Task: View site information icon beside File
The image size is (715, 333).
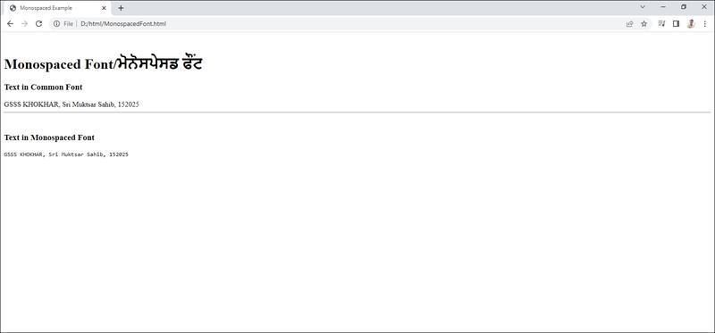Action: tap(56, 24)
